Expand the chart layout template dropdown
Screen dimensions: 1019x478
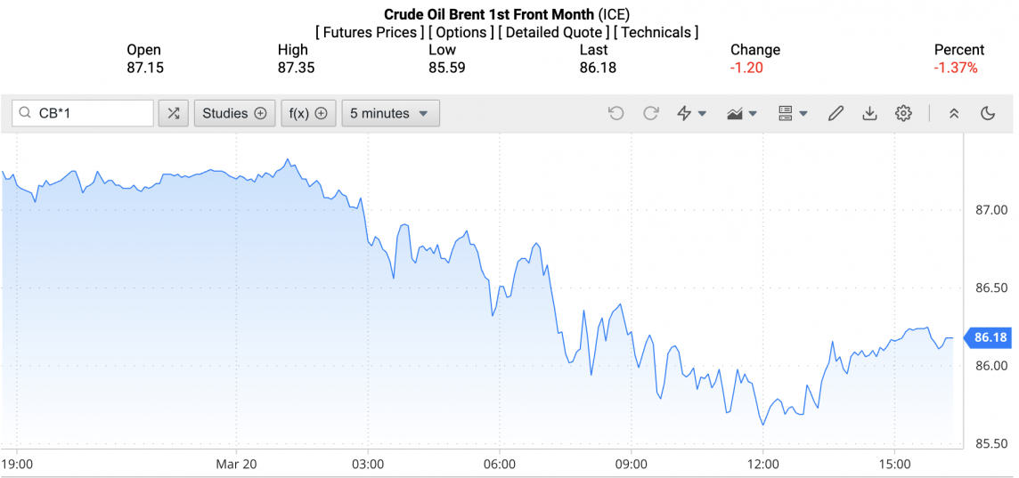[x=792, y=113]
